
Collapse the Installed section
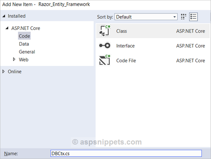(x=4, y=16)
